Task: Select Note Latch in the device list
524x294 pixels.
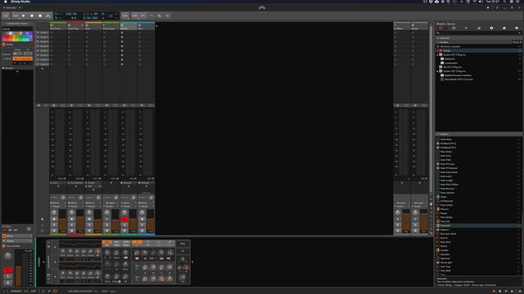Action: [478, 176]
